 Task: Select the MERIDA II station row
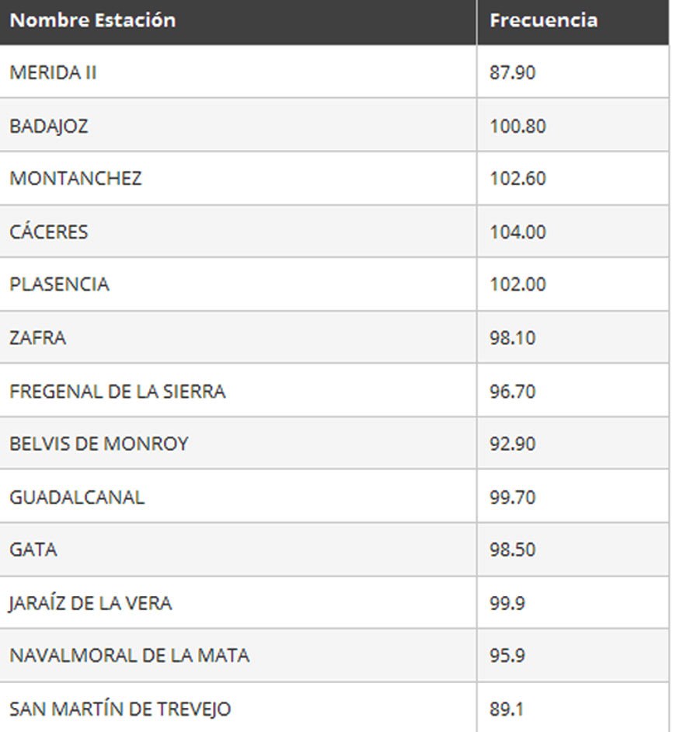pyautogui.click(x=334, y=72)
